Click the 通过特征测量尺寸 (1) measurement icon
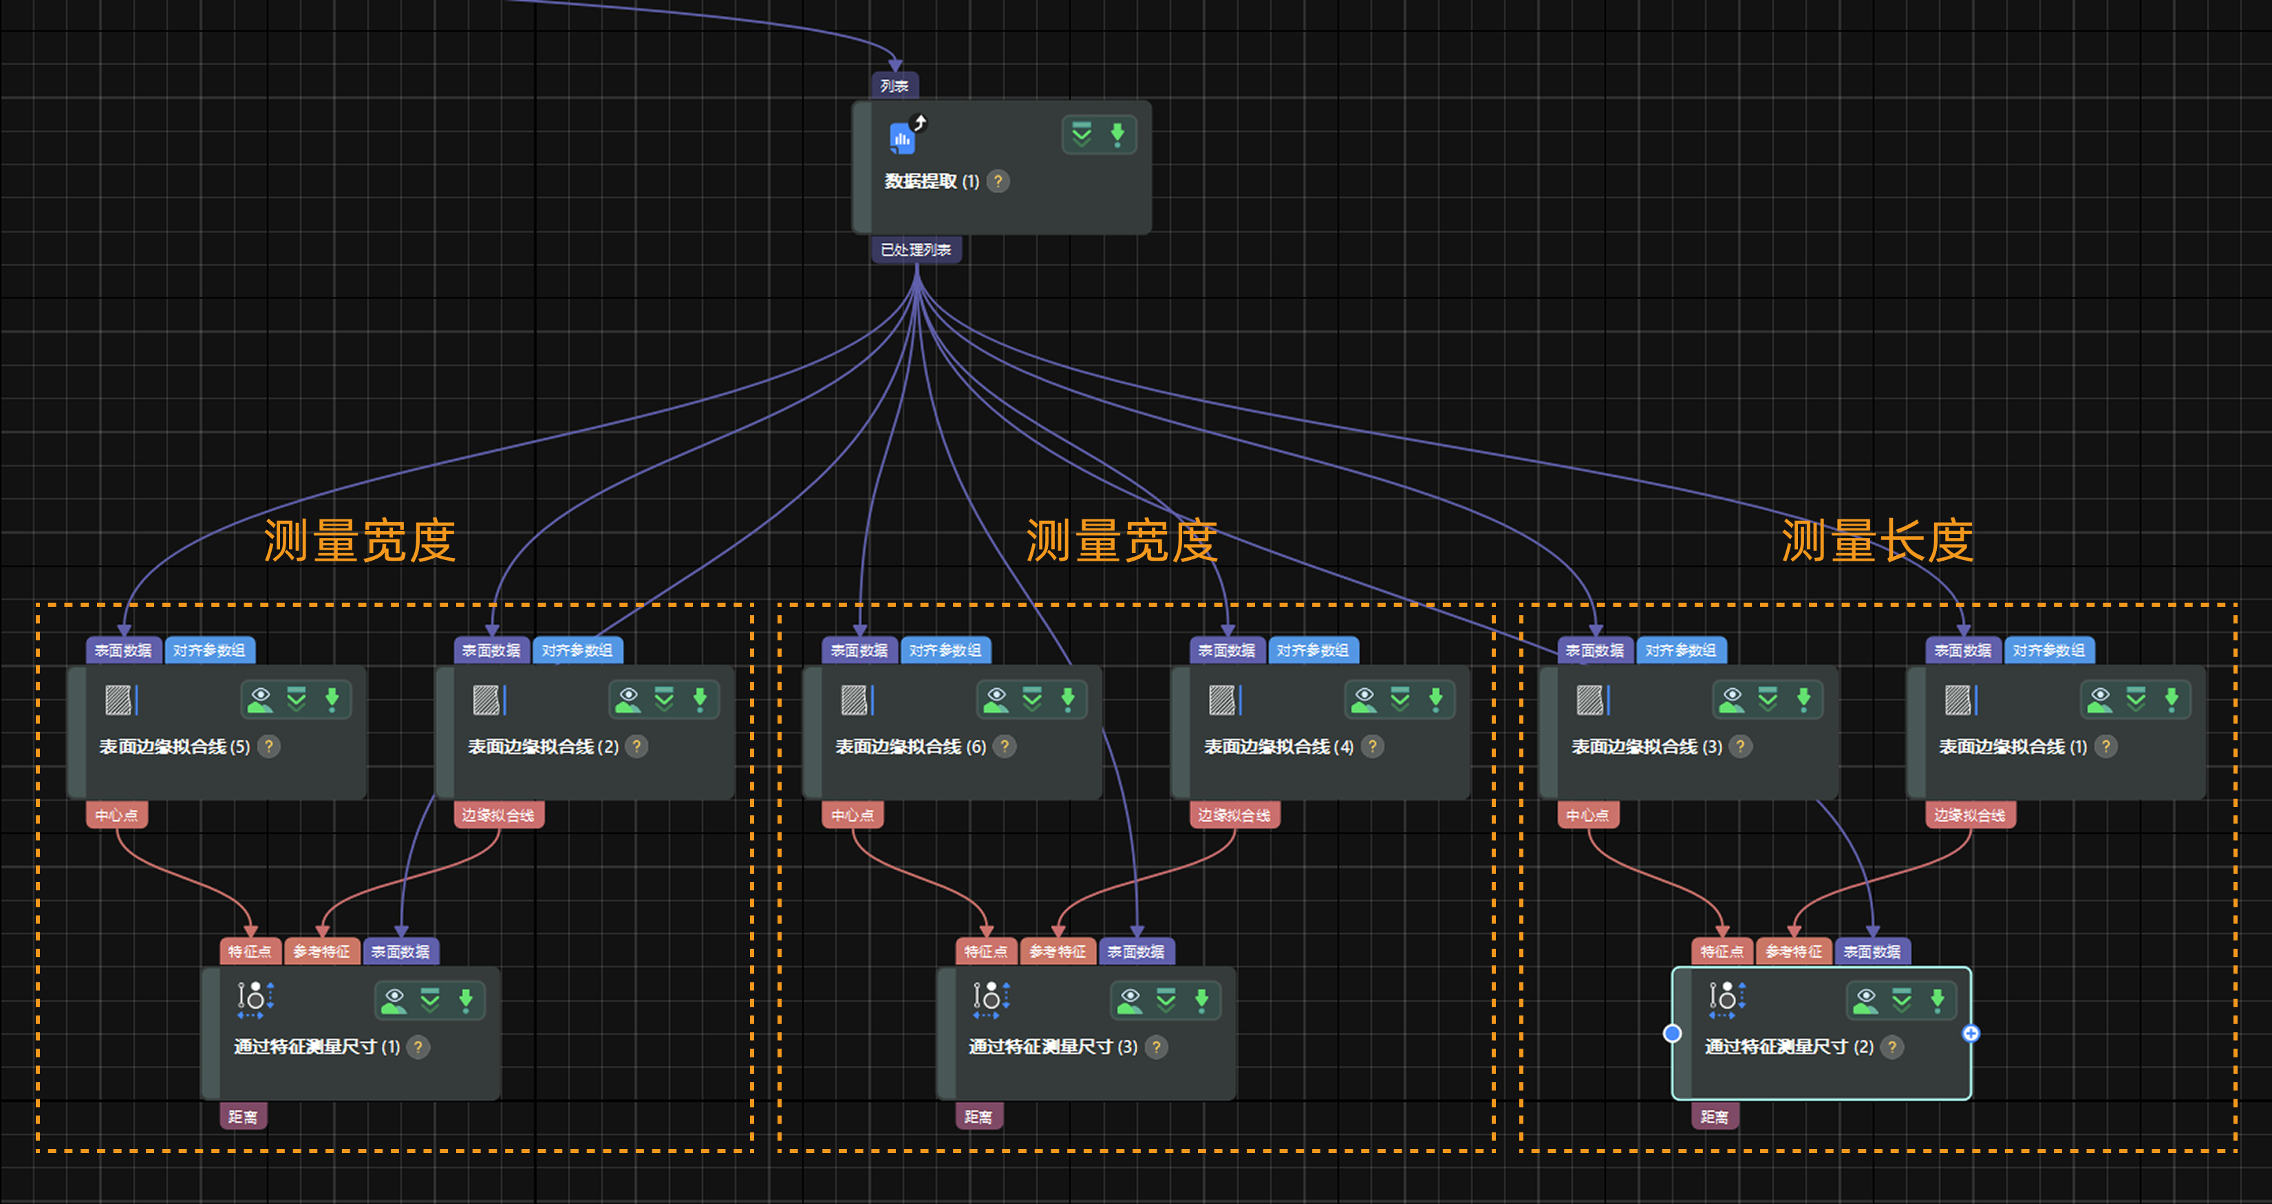2272x1204 pixels. click(x=254, y=1000)
